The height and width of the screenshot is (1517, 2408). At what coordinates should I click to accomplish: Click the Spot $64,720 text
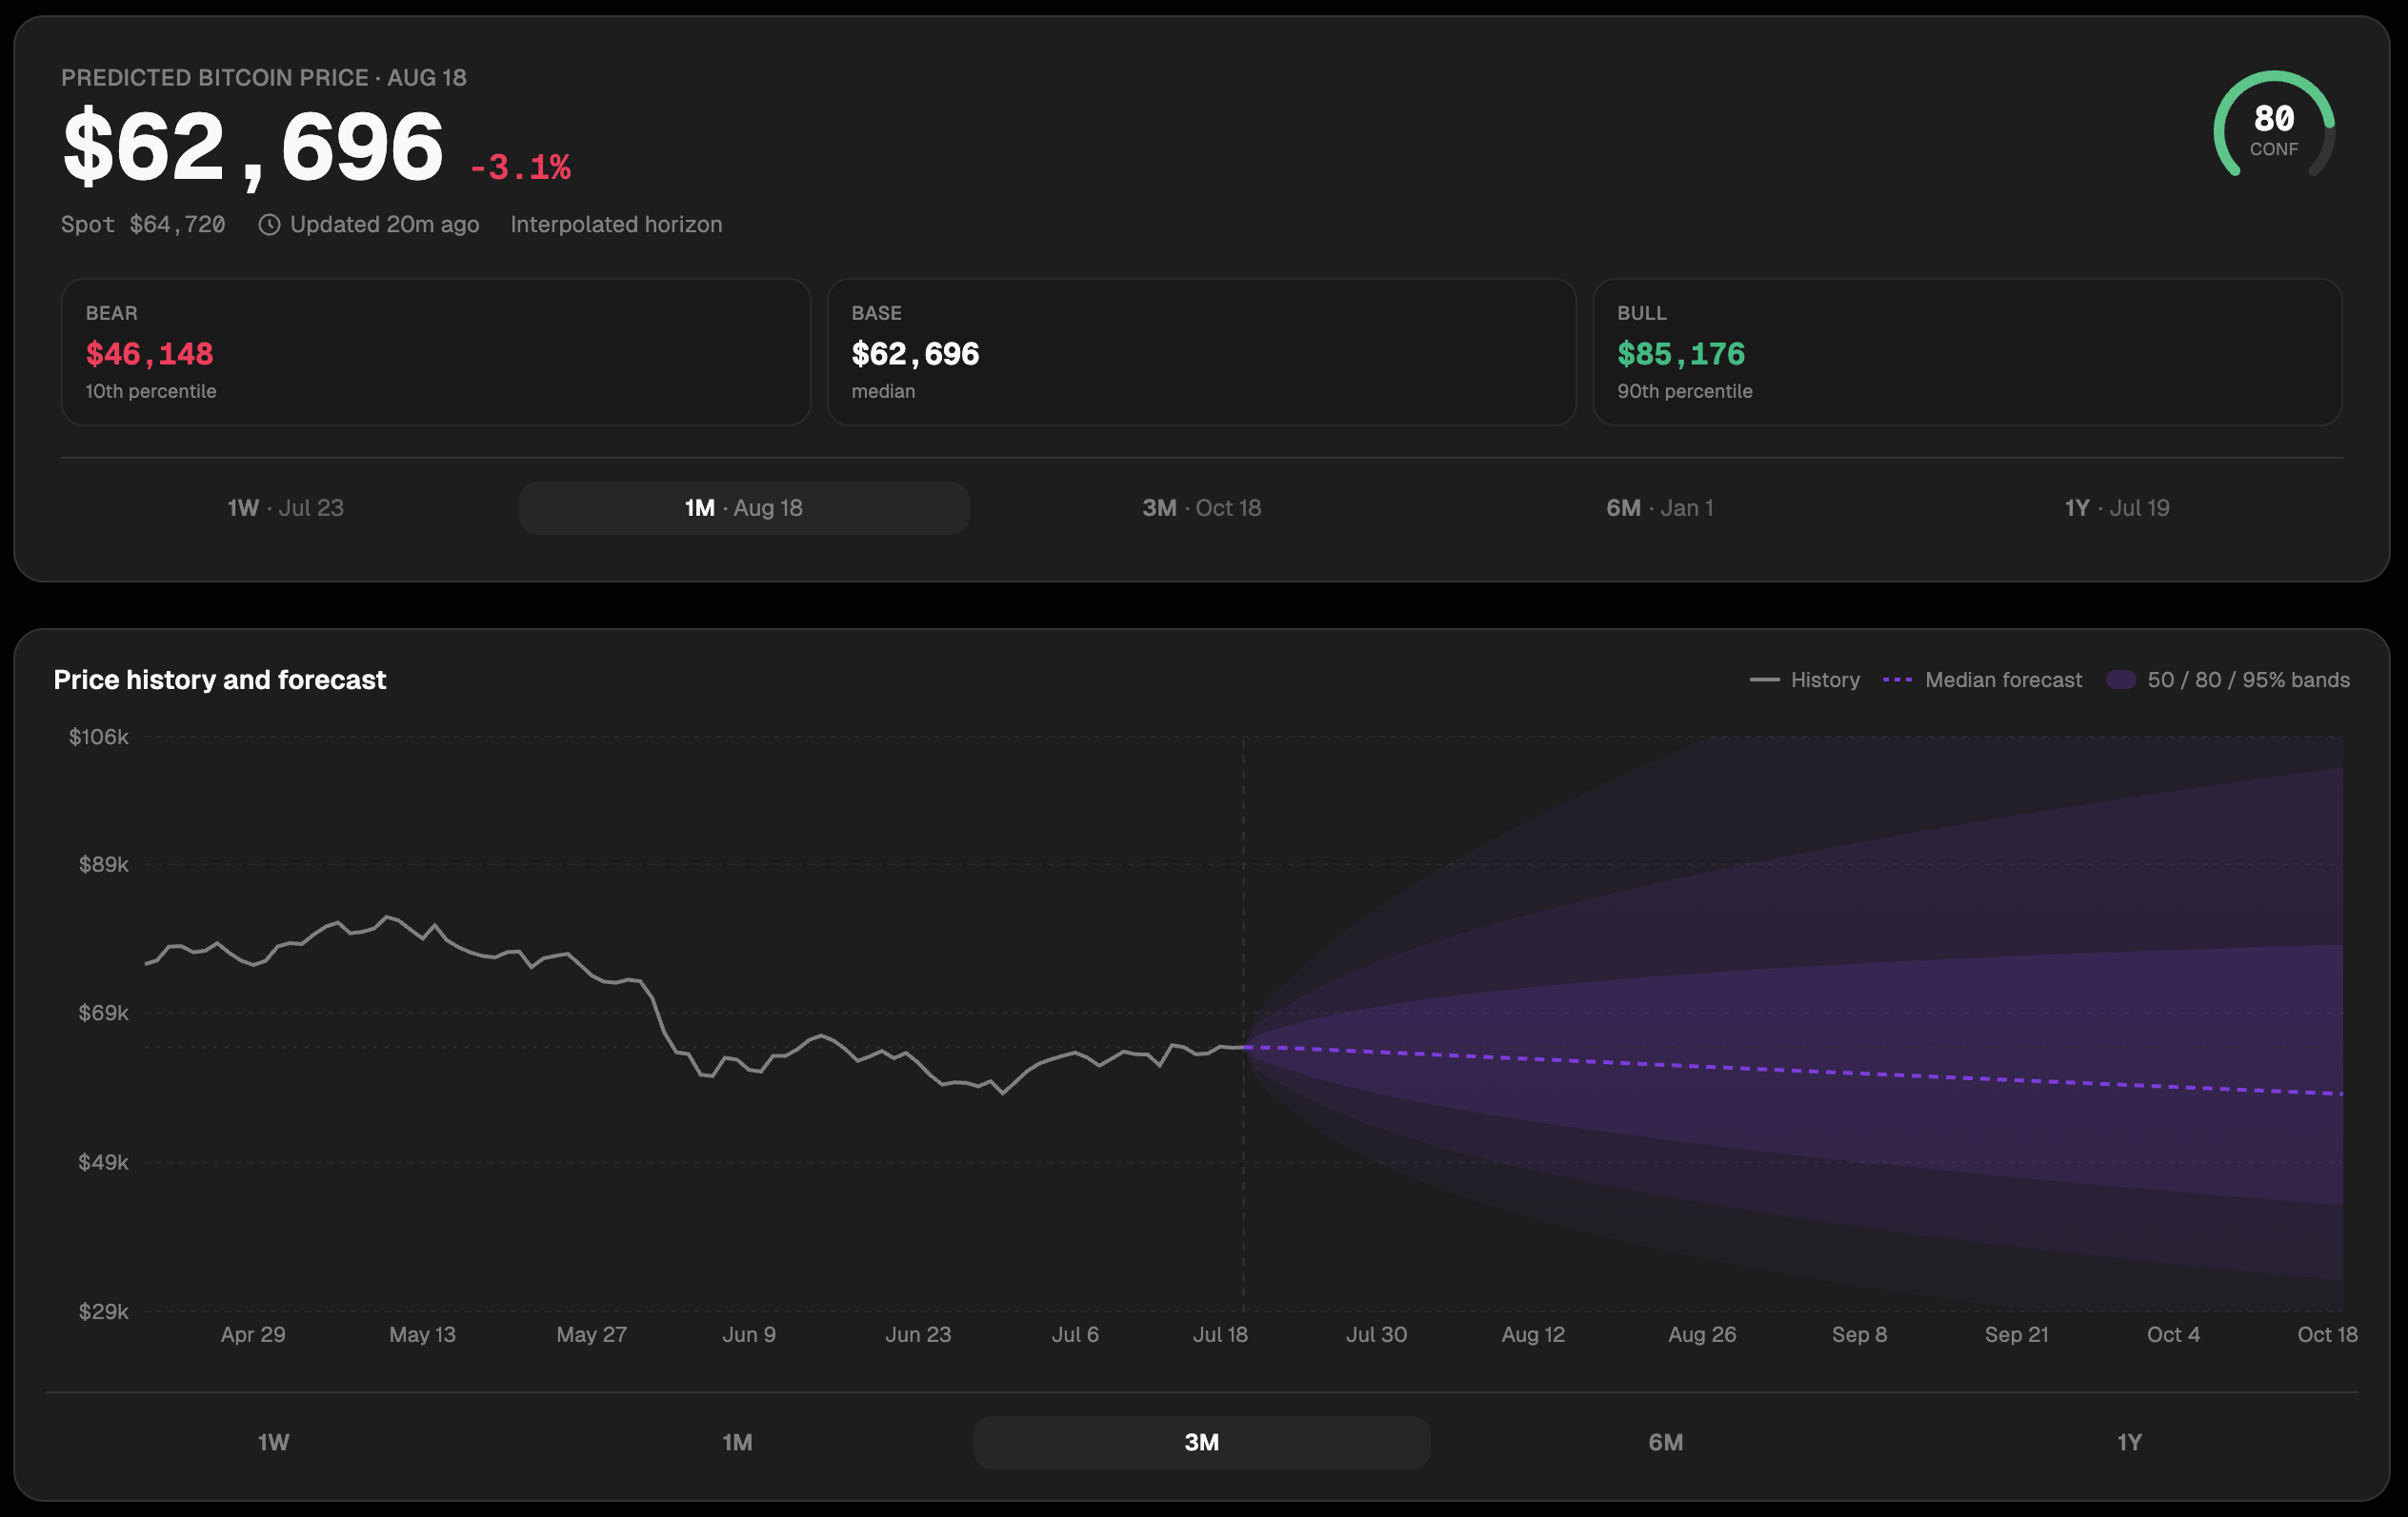pyautogui.click(x=143, y=224)
